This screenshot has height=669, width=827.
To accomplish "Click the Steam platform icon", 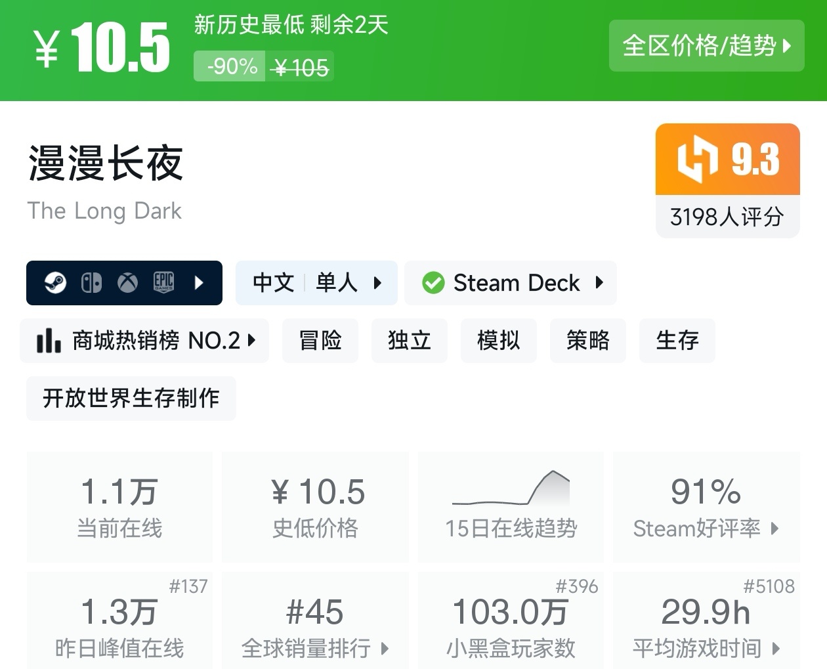I will [x=55, y=283].
